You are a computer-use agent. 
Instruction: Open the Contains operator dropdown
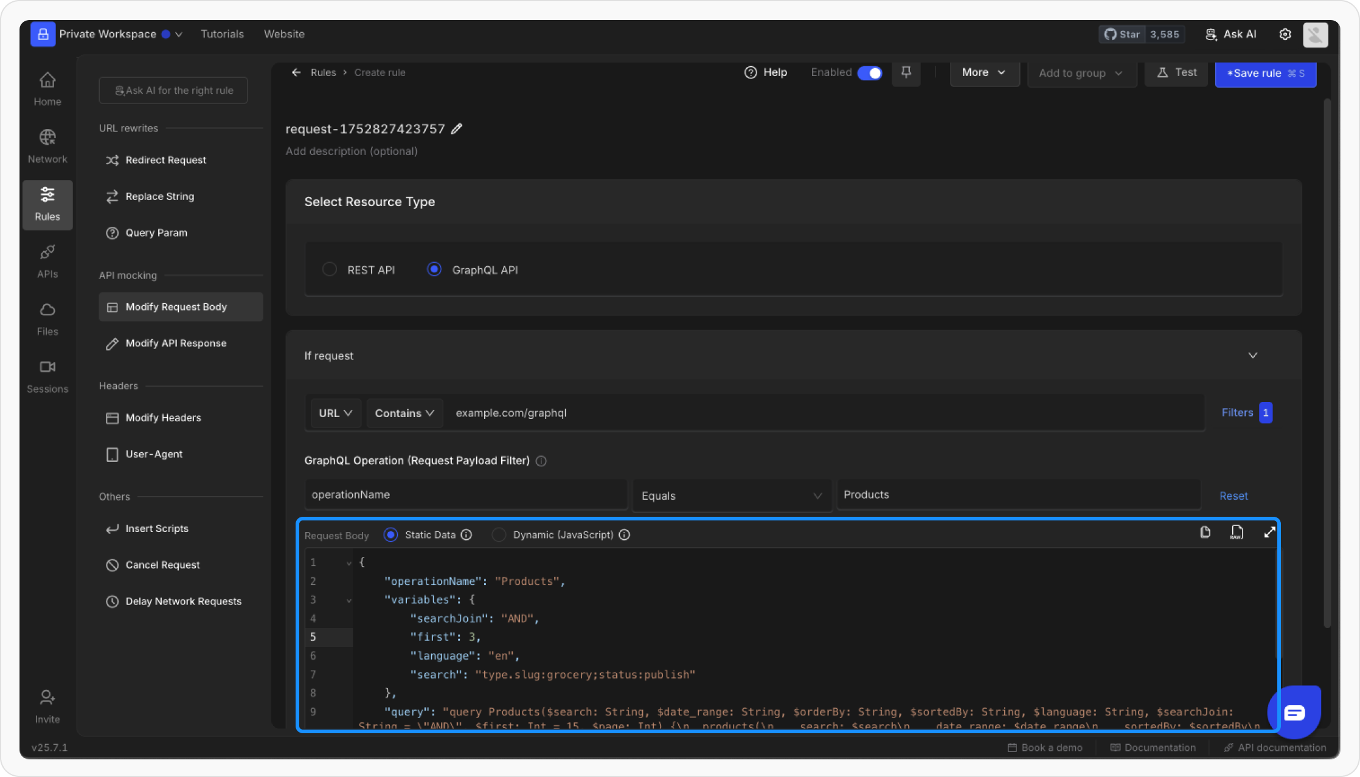(404, 413)
